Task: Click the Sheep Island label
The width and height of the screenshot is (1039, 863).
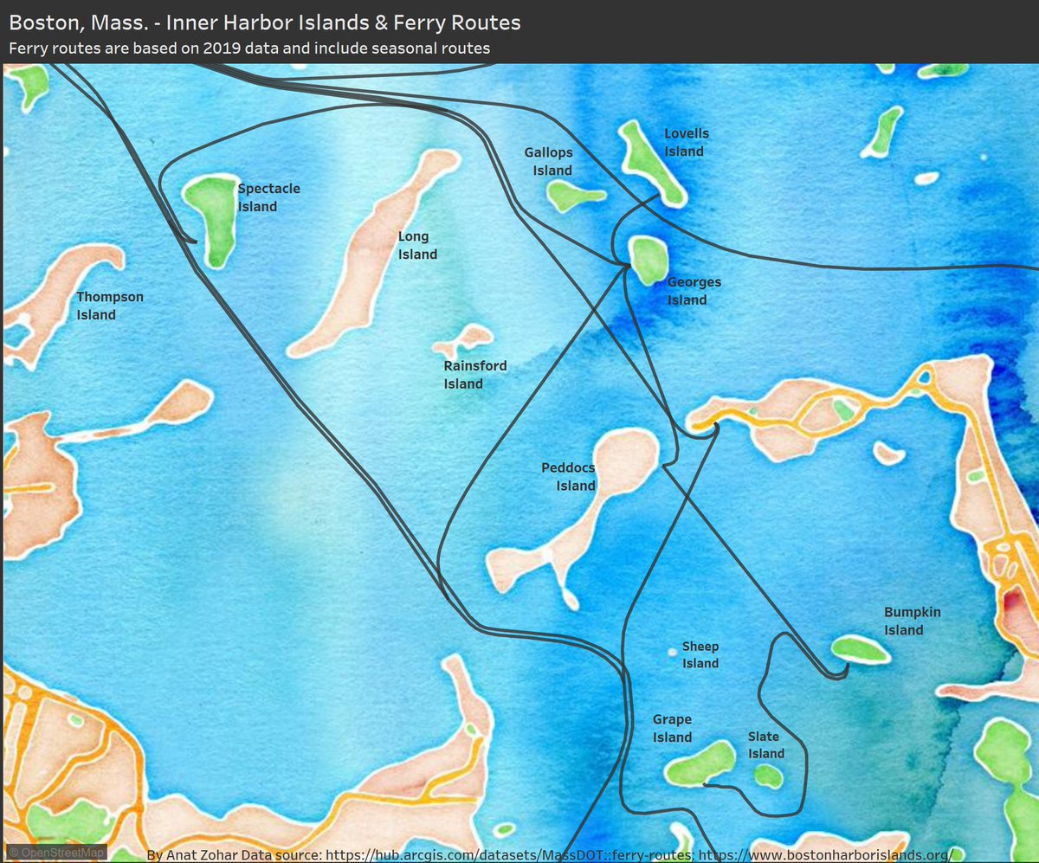Action: 700,654
